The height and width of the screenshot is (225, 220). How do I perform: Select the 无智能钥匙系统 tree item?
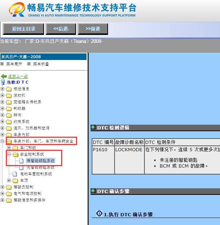click(40, 168)
